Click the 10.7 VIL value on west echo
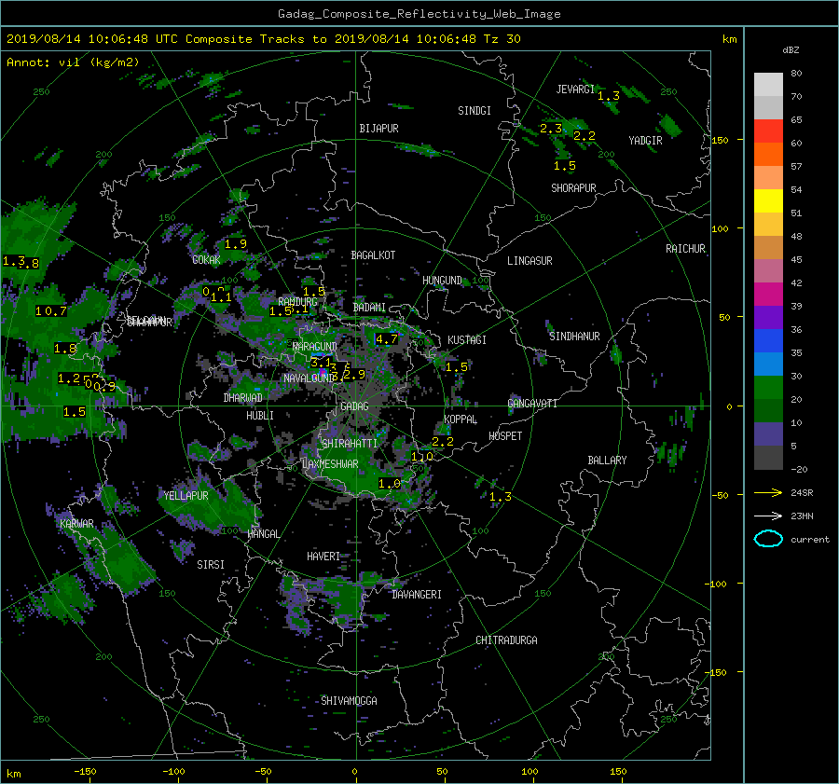The width and height of the screenshot is (839, 784). click(51, 311)
